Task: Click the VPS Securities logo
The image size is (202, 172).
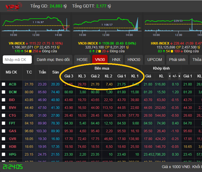Action: click(x=14, y=6)
